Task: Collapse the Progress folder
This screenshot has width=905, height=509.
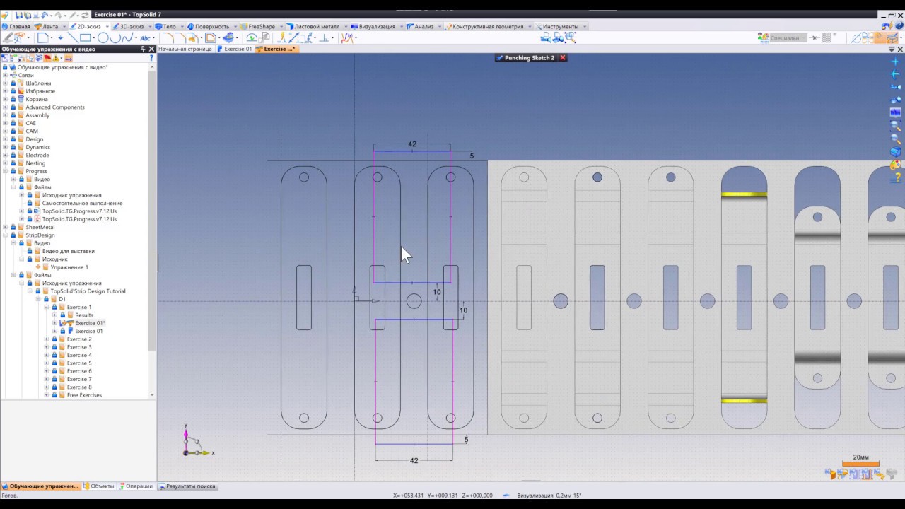Action: [5, 171]
